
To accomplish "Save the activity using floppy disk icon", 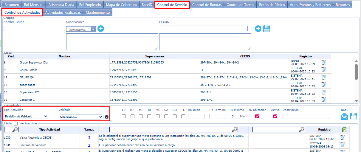I will coord(354,117).
